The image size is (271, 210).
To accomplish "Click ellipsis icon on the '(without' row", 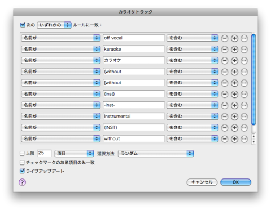I will [244, 72].
